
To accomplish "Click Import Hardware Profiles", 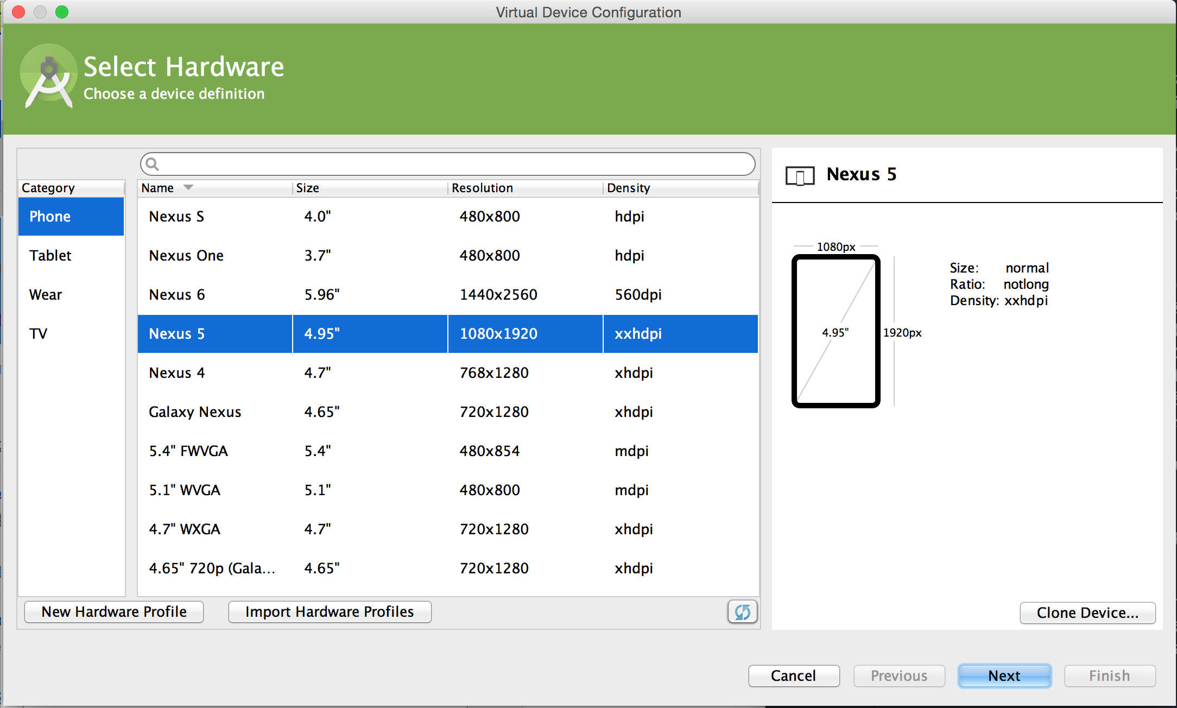I will (330, 612).
